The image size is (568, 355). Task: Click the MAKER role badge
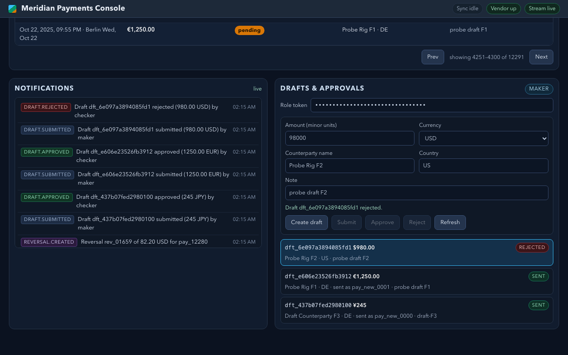click(539, 89)
